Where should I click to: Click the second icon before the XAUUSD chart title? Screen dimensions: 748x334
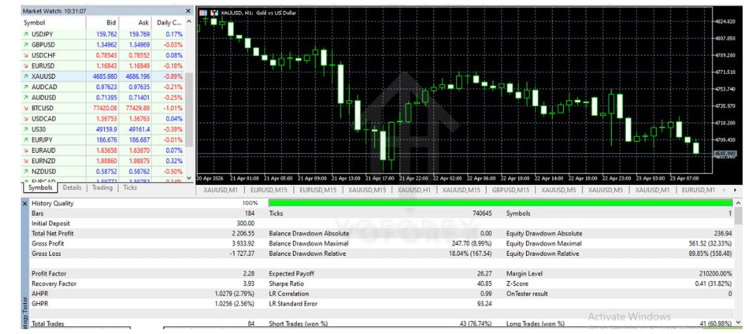click(x=215, y=13)
